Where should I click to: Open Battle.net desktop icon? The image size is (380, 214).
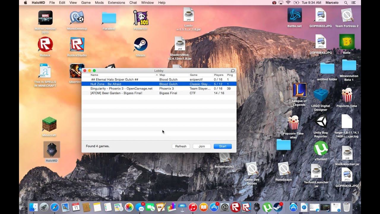click(x=294, y=15)
